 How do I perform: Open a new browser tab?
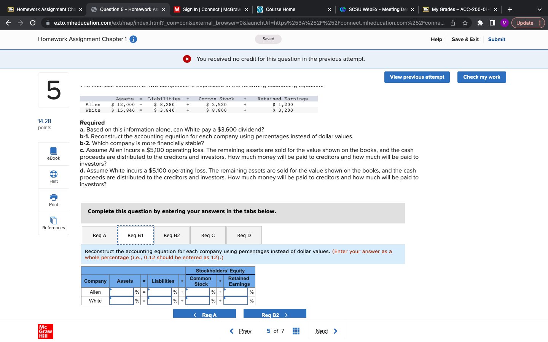pos(510,9)
